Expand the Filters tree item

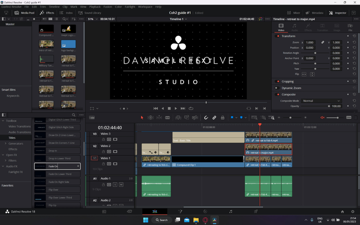pyautogui.click(x=6, y=160)
